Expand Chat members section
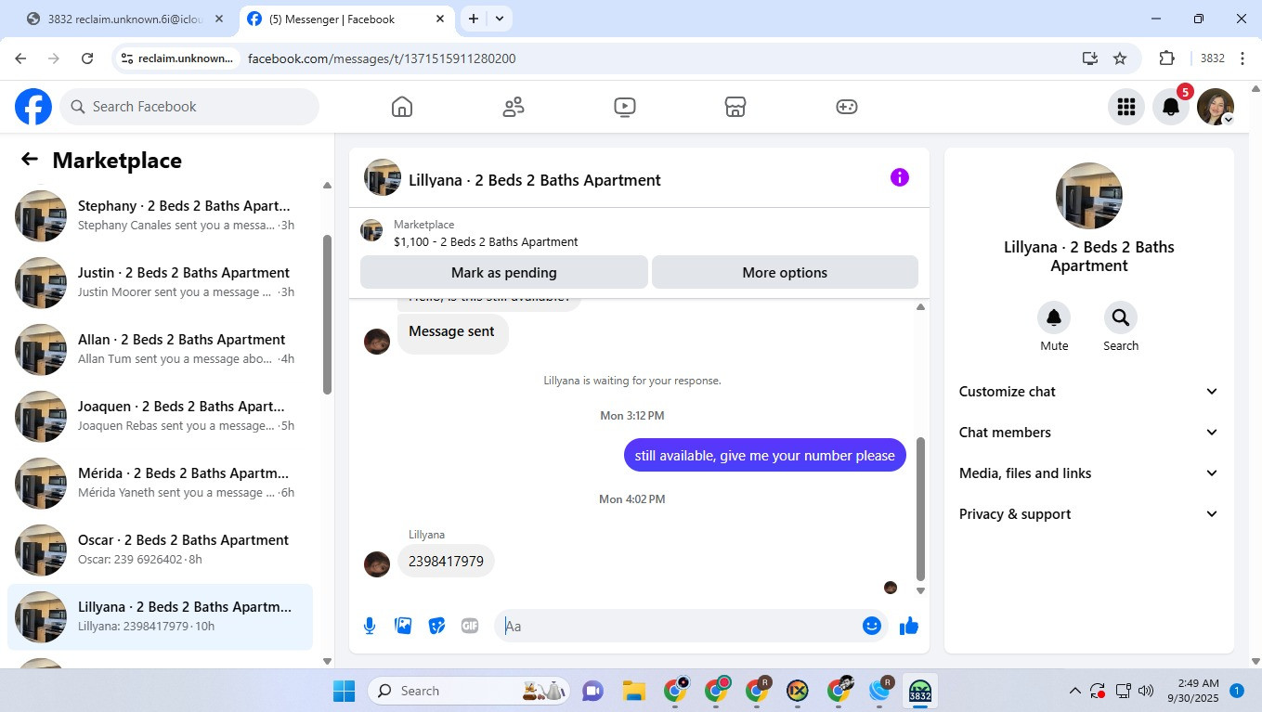The height and width of the screenshot is (712, 1262). (x=1088, y=433)
